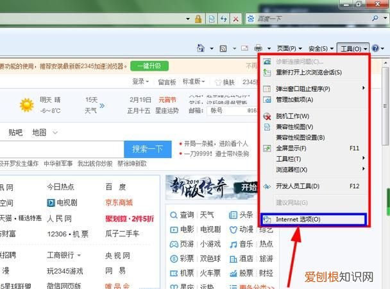The width and height of the screenshot is (390, 289).
Task: Click the 查询 magnifier icon
Action: tap(174, 215)
